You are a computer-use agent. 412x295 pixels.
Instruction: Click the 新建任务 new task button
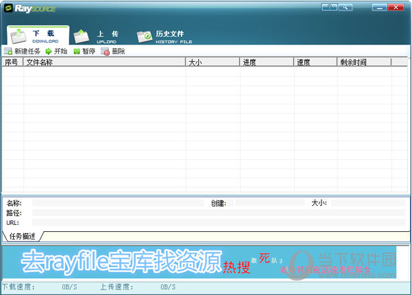23,51
